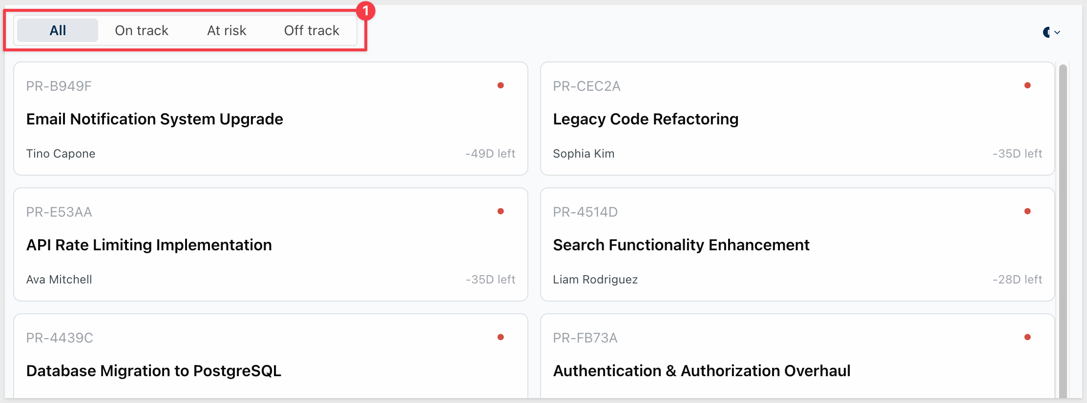
Task: Select the All filter tab
Action: click(58, 30)
